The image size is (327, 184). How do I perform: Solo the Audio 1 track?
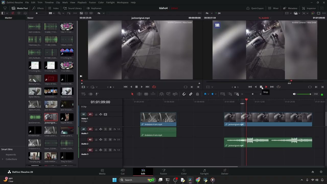[x=105, y=129]
